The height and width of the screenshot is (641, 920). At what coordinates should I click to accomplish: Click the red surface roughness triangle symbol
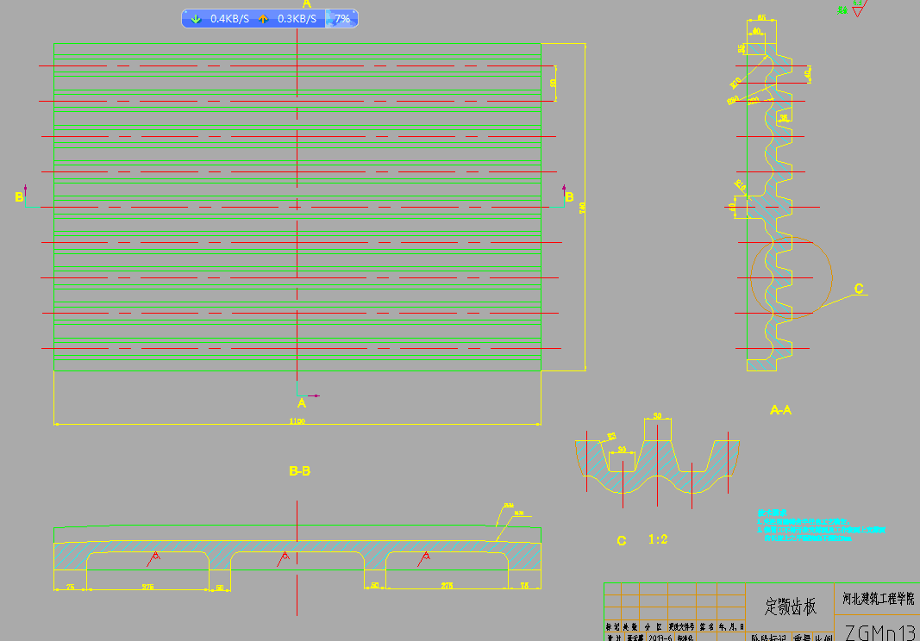(858, 9)
